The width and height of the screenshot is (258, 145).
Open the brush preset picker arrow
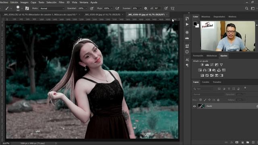click(x=22, y=8)
